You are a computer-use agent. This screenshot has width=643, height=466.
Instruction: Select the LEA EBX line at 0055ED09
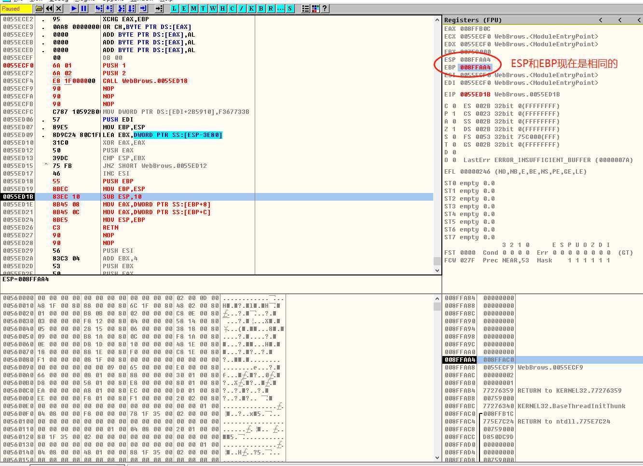pos(217,135)
